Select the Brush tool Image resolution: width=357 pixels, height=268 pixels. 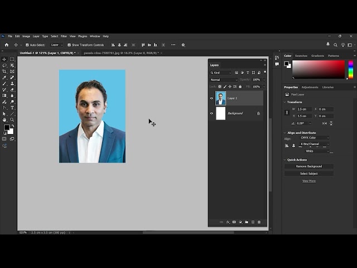click(x=4, y=84)
